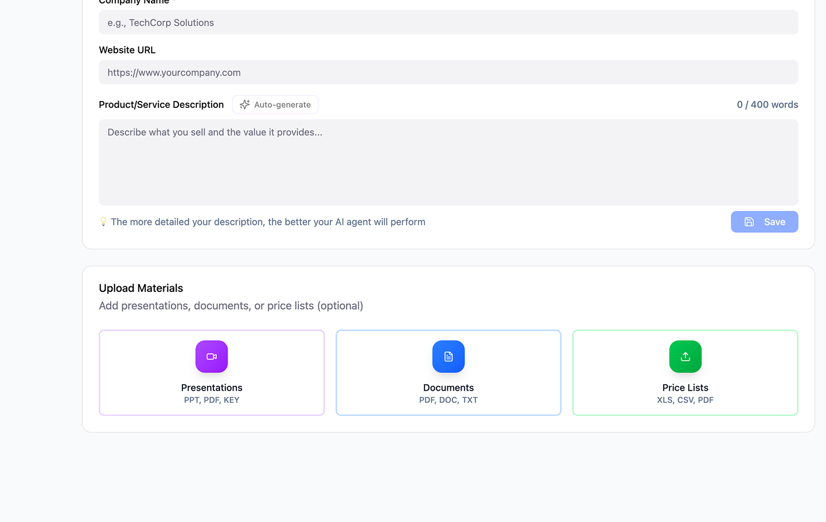The image size is (826, 522).
Task: Click the Website URL label
Action: click(127, 50)
